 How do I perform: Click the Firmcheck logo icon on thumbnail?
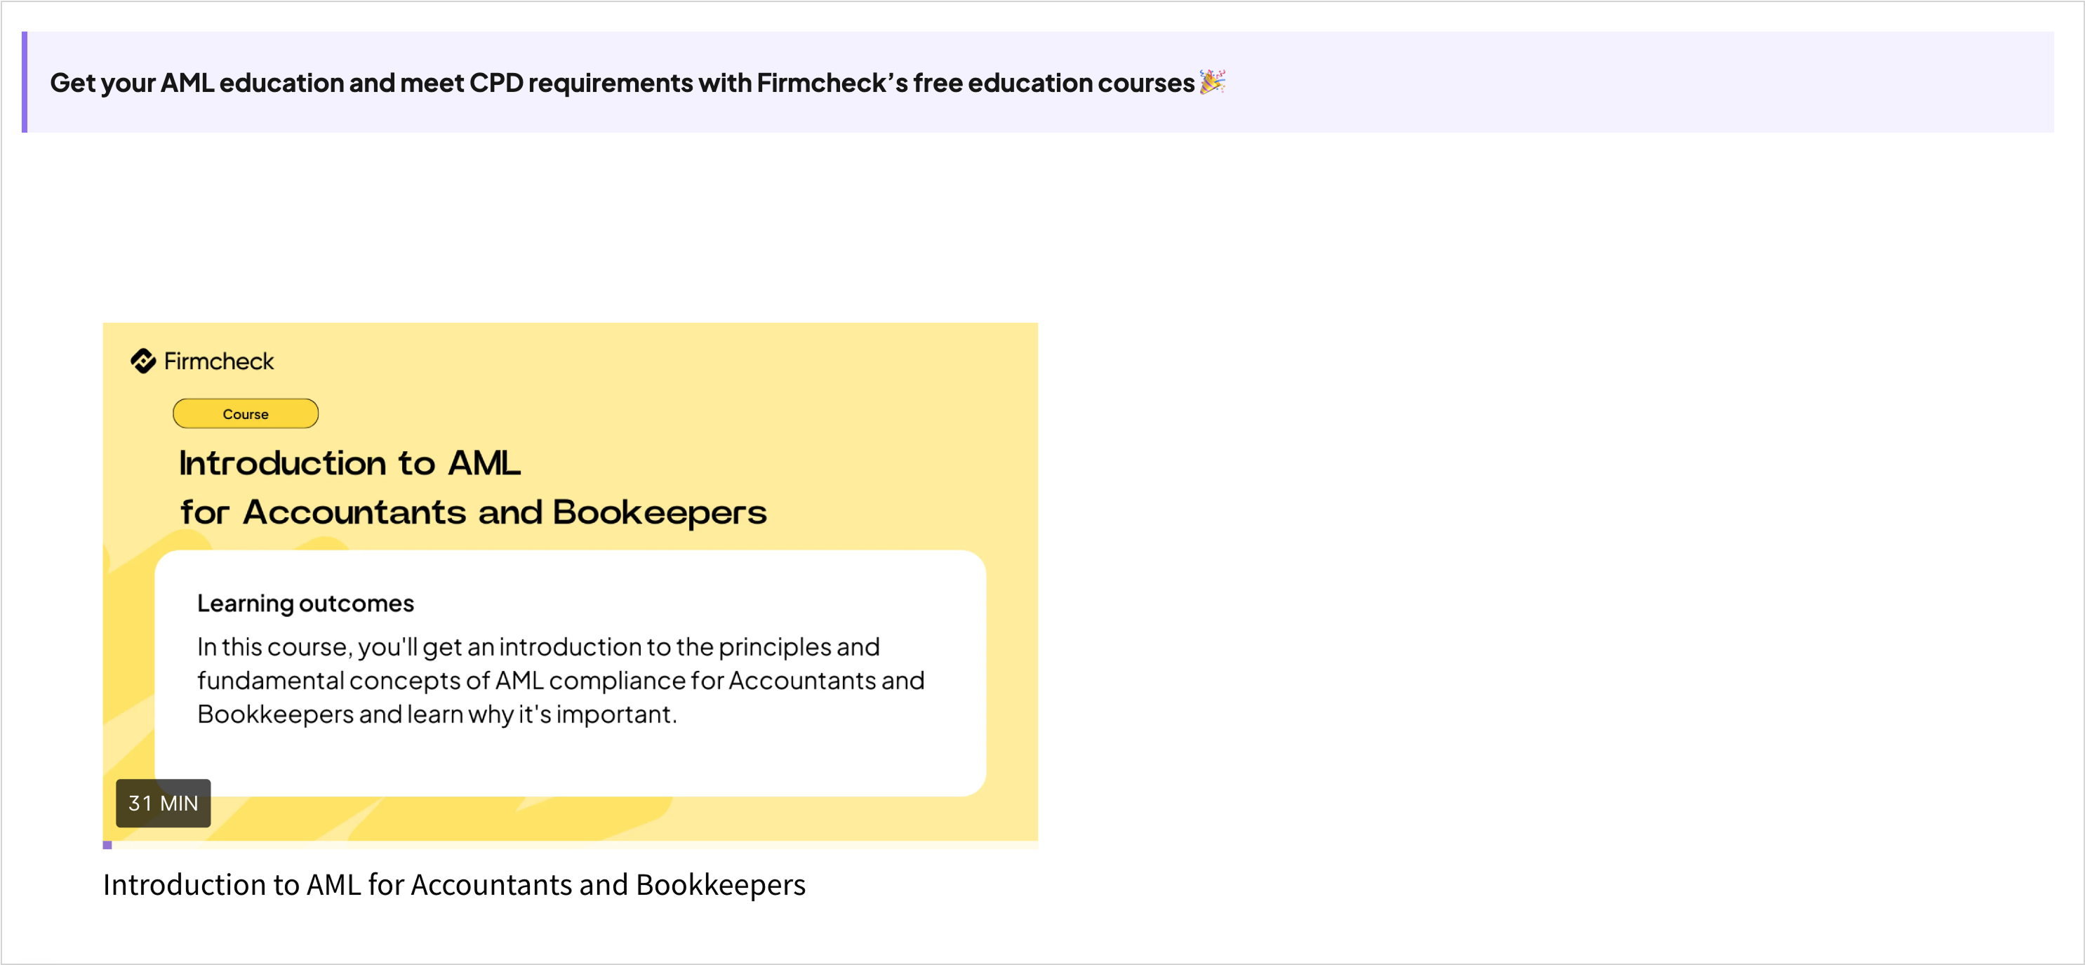tap(142, 361)
